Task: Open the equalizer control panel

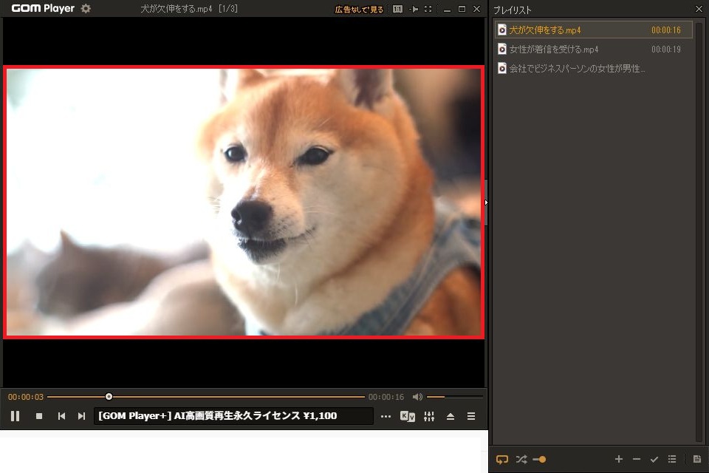Action: (429, 416)
